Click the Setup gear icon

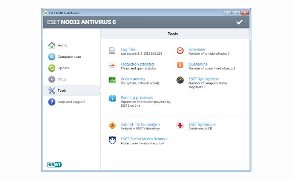(51, 79)
